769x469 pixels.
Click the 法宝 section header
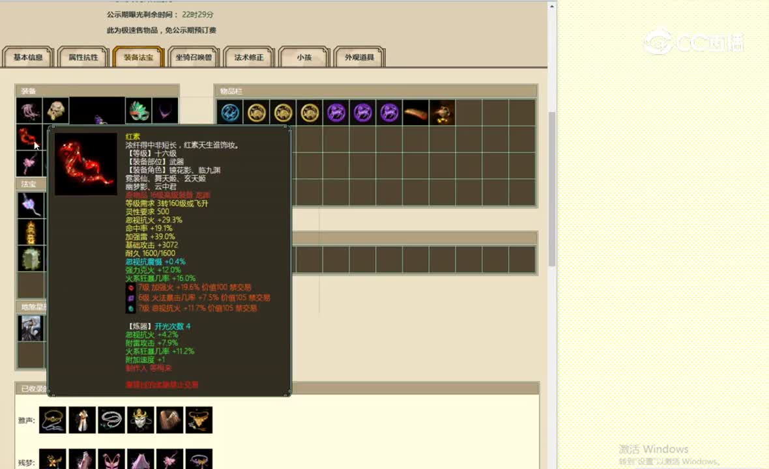click(31, 184)
